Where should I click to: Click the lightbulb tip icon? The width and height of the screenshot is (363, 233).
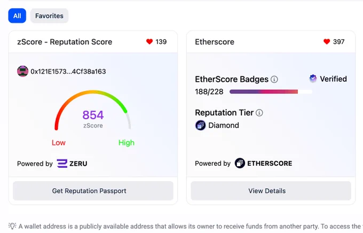point(12,226)
